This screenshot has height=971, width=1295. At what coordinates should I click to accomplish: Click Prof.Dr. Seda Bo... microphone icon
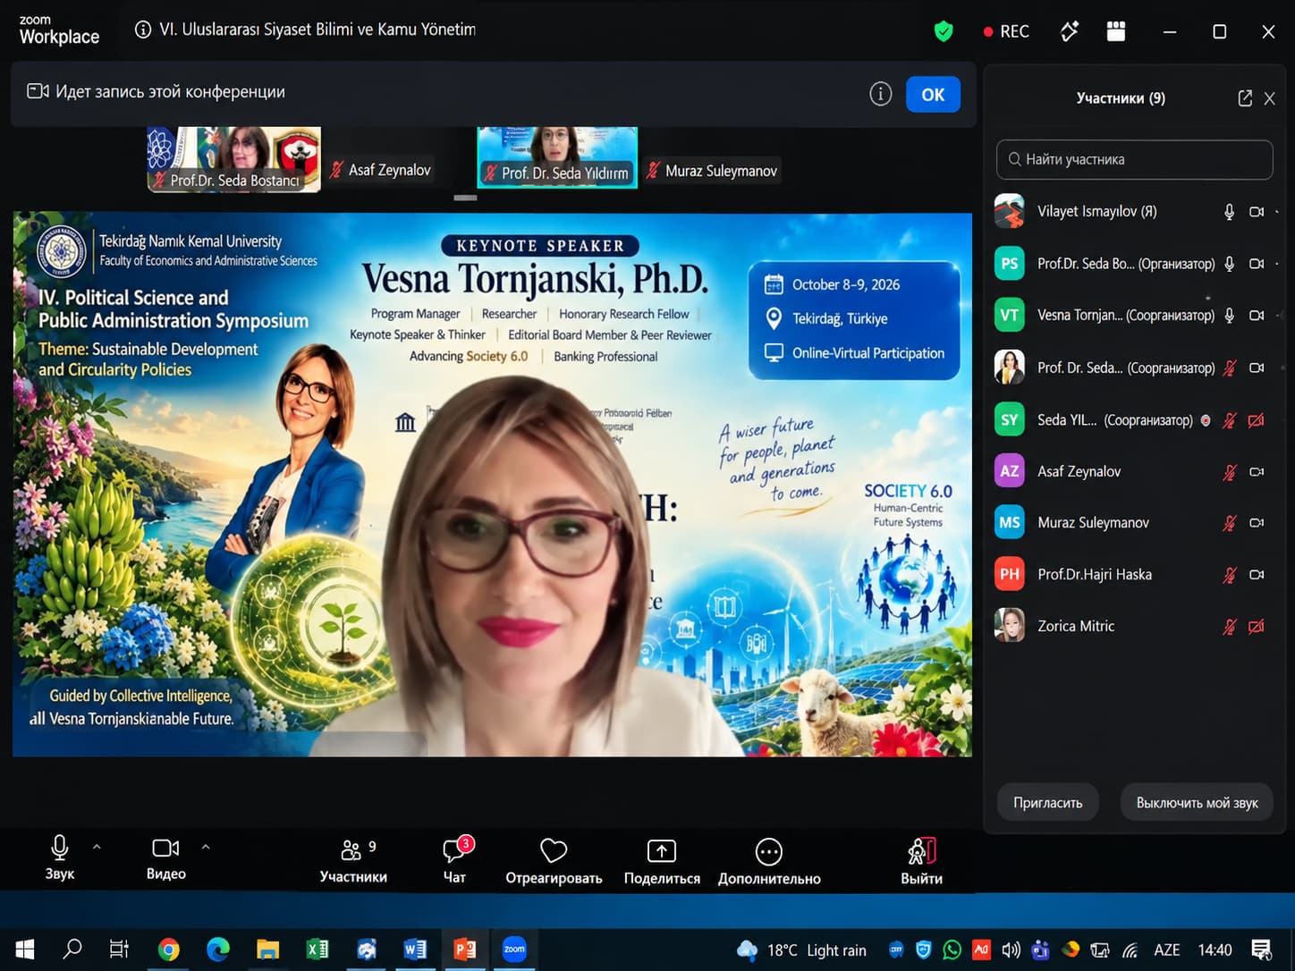point(1230,264)
